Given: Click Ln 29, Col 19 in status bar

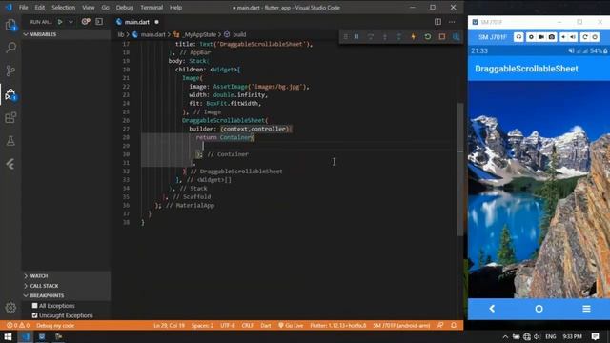Looking at the screenshot, I should (x=169, y=326).
